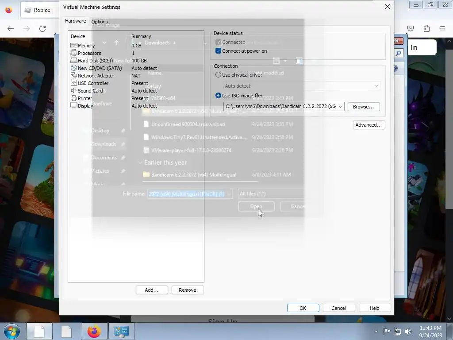Image resolution: width=453 pixels, height=340 pixels.
Task: Switch to the Hardware tab
Action: tap(75, 21)
